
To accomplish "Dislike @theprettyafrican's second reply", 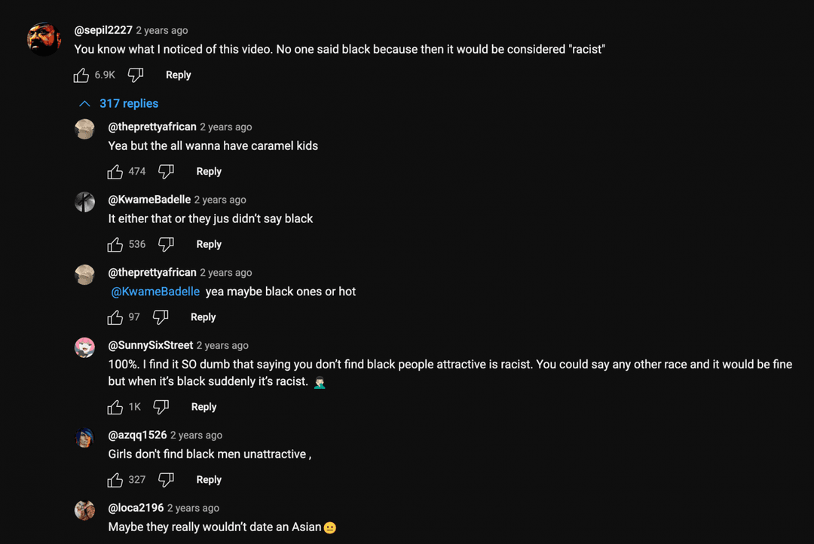I will [161, 316].
